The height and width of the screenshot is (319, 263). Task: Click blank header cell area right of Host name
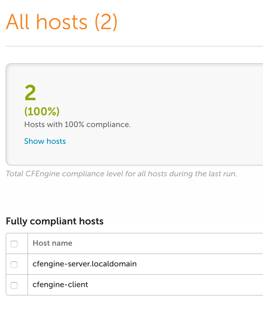(167, 243)
